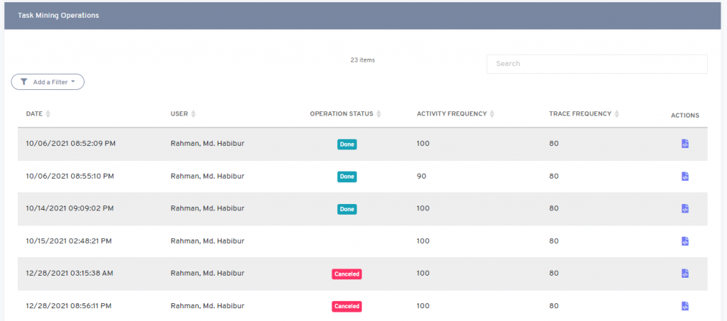The width and height of the screenshot is (727, 321).
Task: Select date 10/06/2021 08:52:09 PM cell
Action: click(x=71, y=143)
